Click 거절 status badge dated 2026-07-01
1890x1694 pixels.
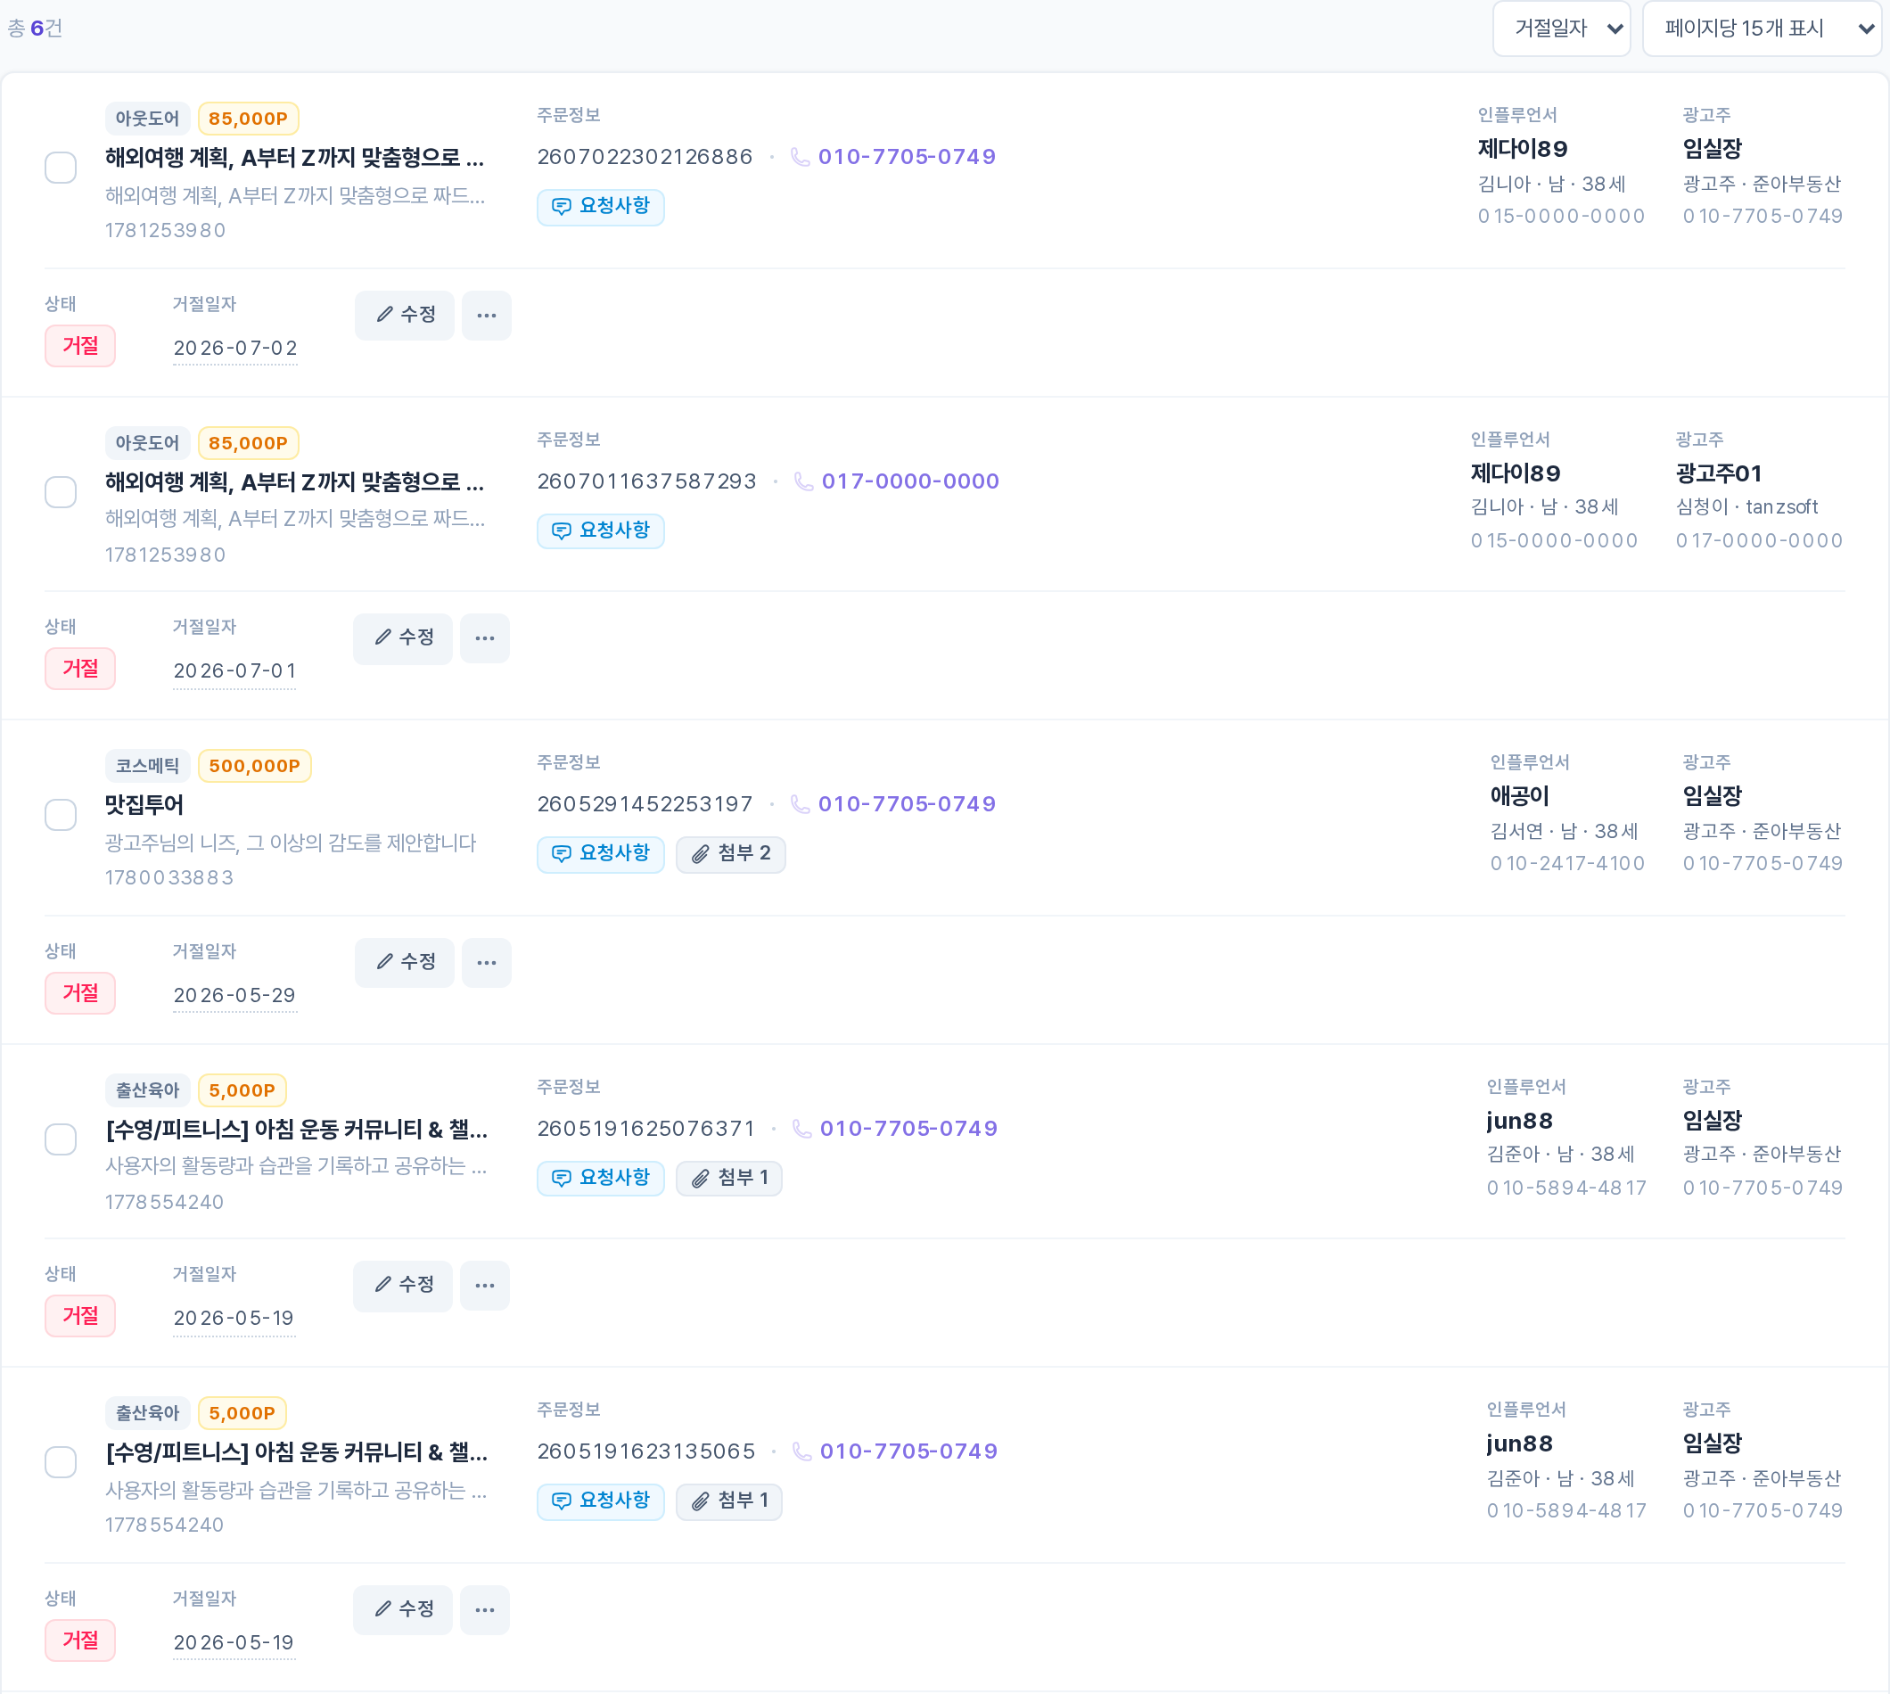coord(80,669)
